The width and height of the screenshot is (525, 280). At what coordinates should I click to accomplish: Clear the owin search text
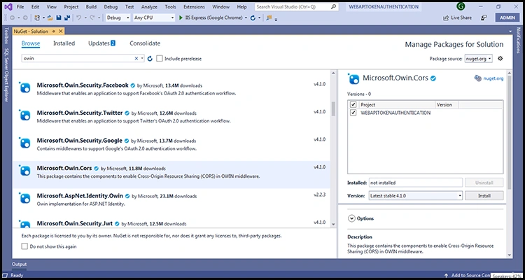point(136,58)
